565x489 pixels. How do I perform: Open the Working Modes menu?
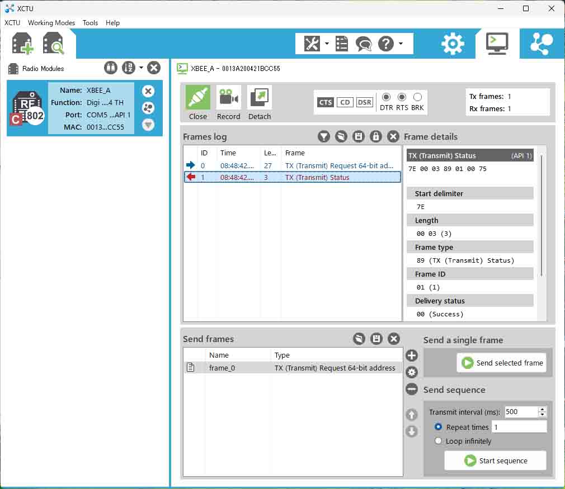click(51, 23)
